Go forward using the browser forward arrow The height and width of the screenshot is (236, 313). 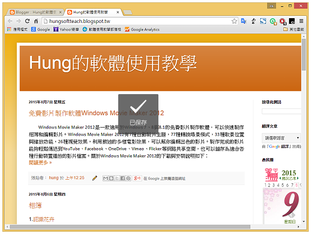(x=19, y=21)
